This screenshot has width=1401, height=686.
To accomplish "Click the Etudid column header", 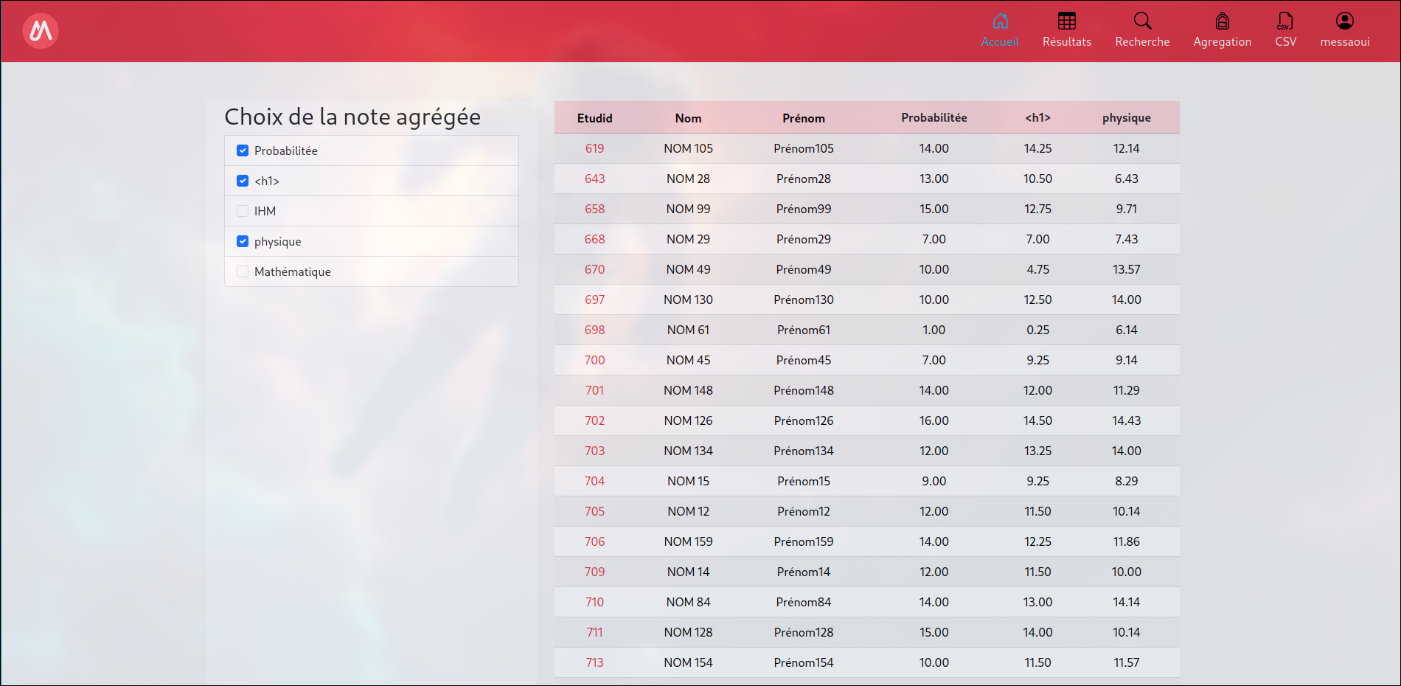I will 594,118.
